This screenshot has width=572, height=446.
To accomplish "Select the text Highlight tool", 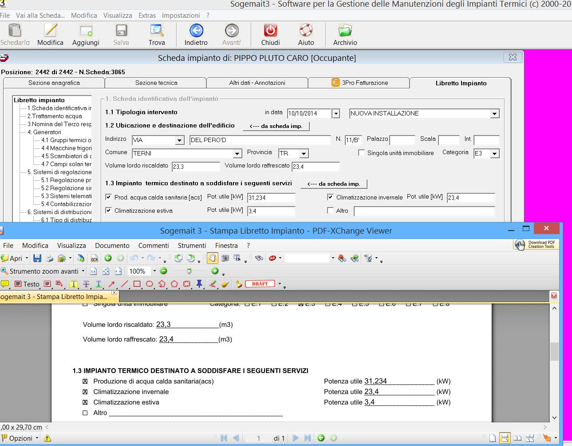I will (74, 284).
